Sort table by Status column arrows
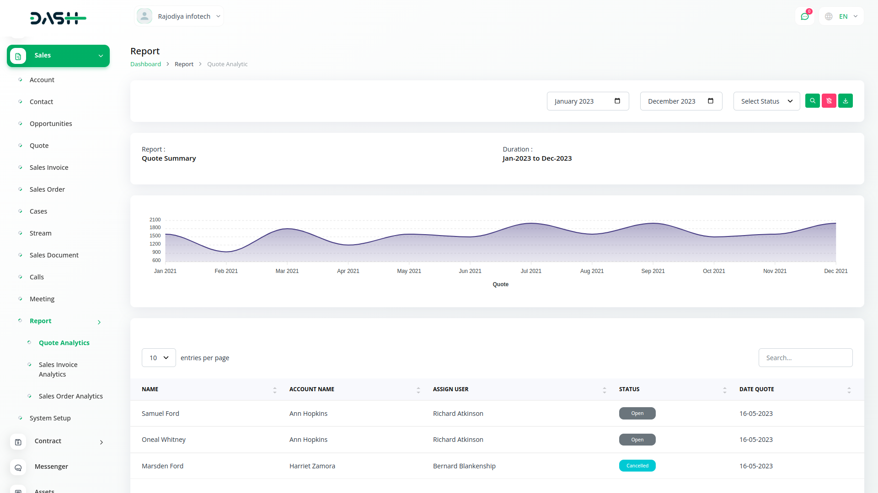Screen dimensions: 878x493 coord(724,390)
